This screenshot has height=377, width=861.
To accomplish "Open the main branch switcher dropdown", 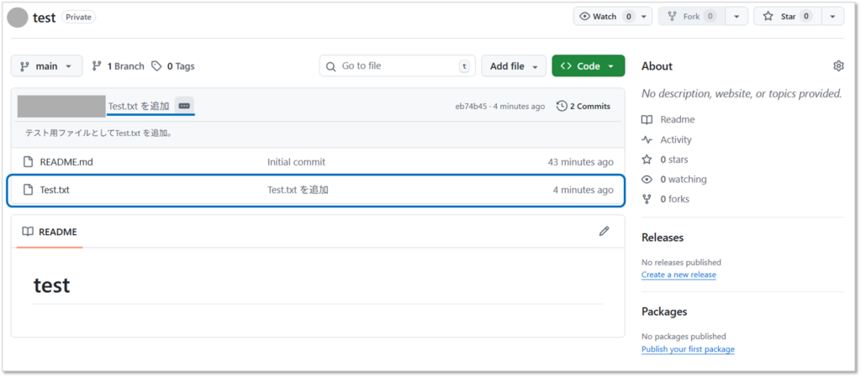I will [x=46, y=66].
